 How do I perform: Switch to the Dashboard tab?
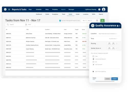pos(39,14)
